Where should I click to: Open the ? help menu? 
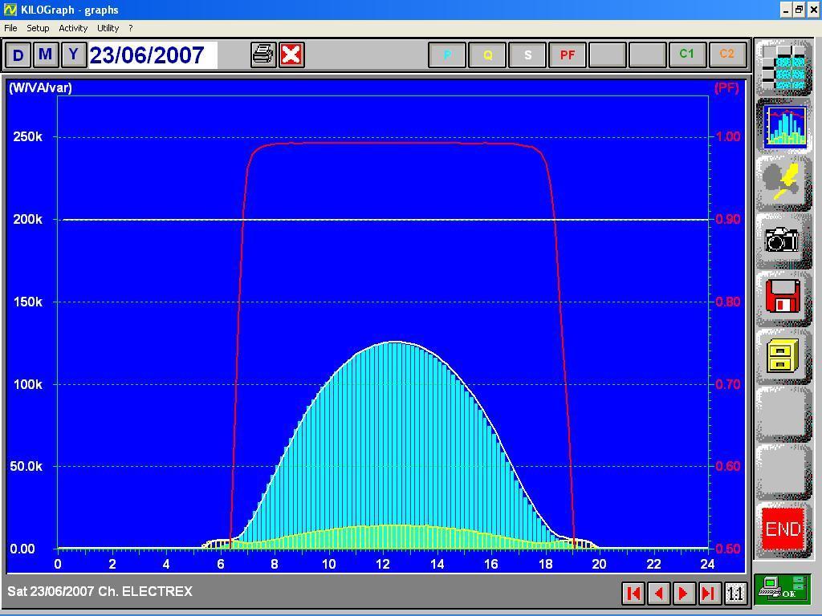[131, 28]
